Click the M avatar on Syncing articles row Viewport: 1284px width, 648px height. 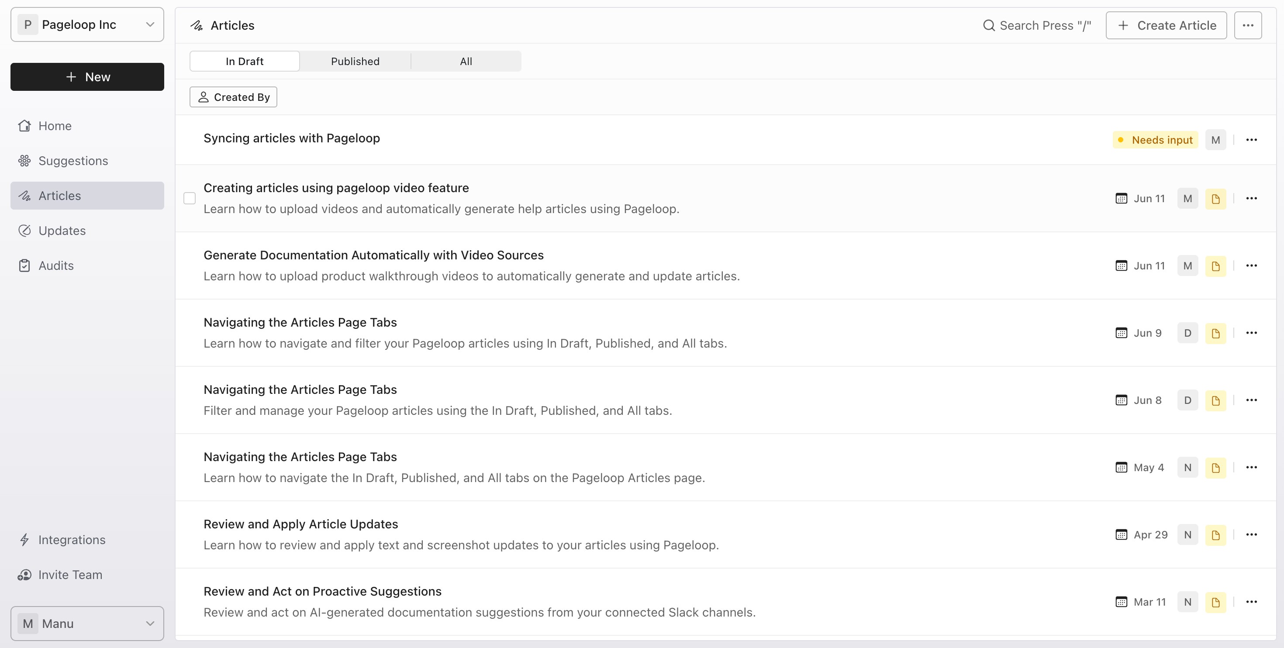tap(1216, 140)
